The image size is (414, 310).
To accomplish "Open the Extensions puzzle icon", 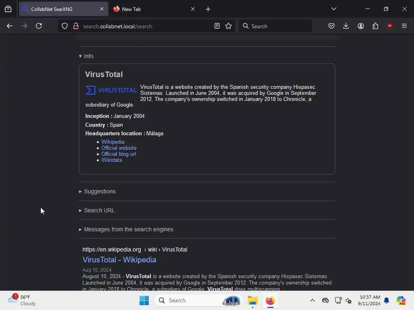I will click(x=375, y=26).
